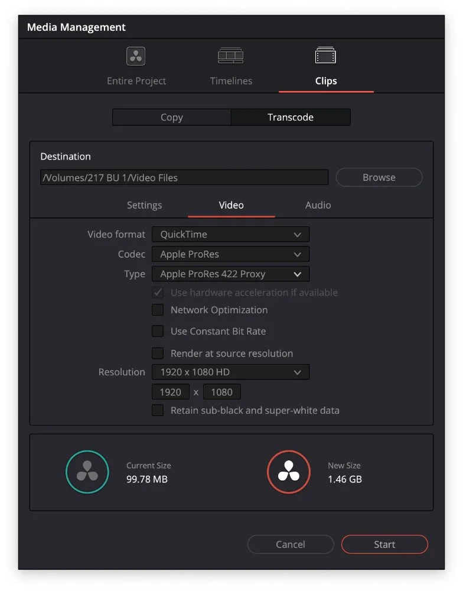Select the Entire Project tab label

pyautogui.click(x=136, y=81)
